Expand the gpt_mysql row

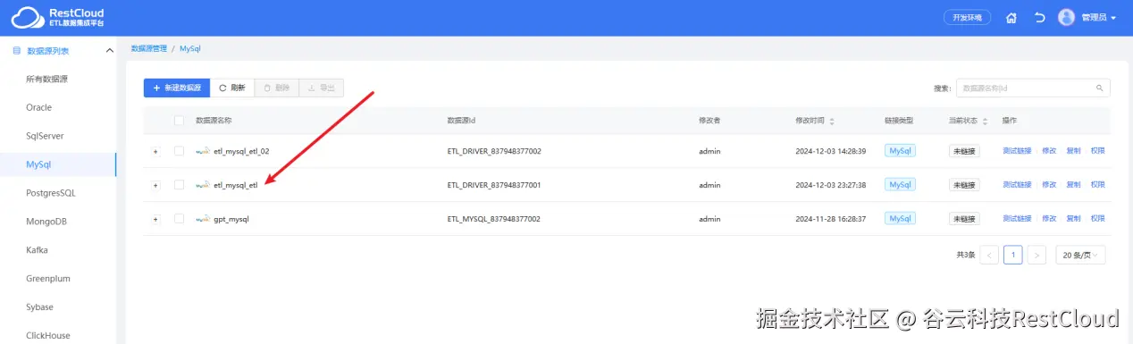click(155, 219)
